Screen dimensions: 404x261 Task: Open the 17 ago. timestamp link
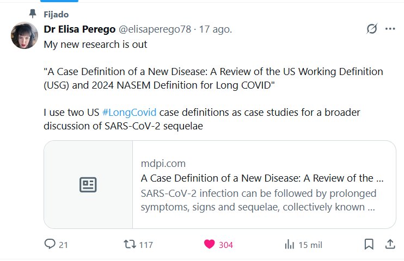[217, 30]
